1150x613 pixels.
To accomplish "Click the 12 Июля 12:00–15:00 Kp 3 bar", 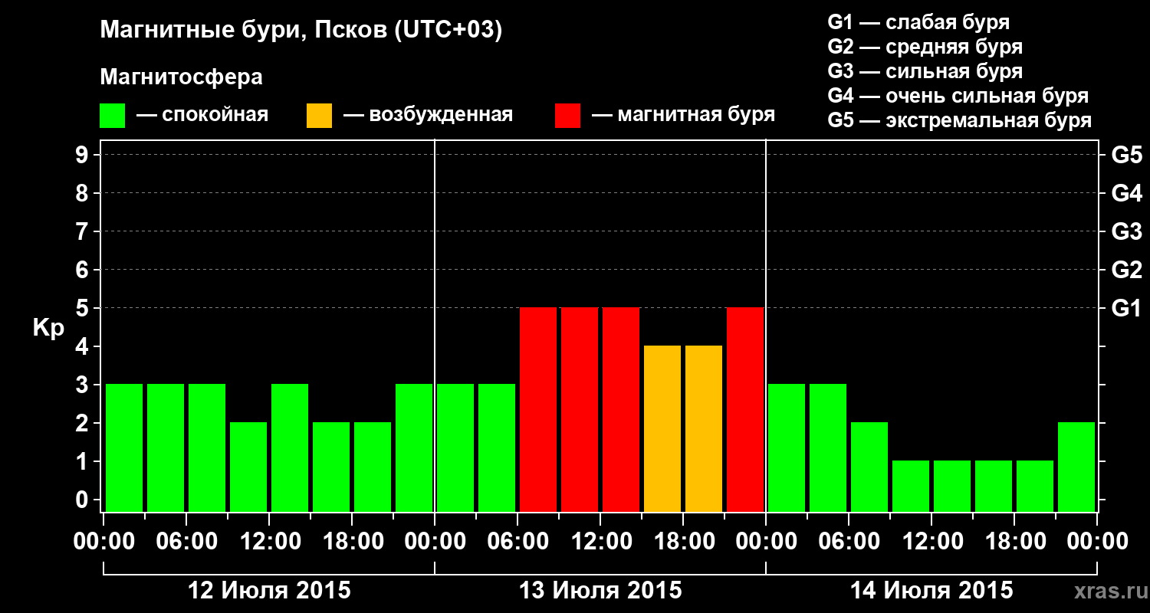I will pyautogui.click(x=290, y=447).
